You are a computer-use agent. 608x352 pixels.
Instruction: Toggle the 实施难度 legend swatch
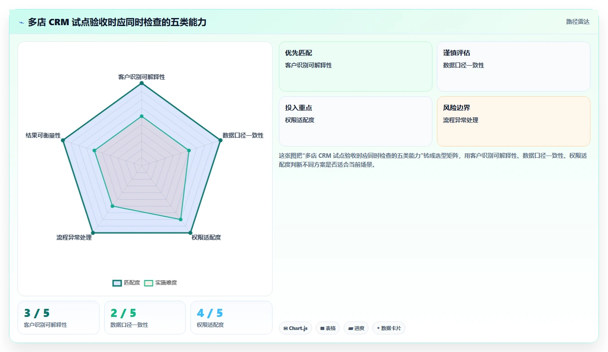pos(149,283)
